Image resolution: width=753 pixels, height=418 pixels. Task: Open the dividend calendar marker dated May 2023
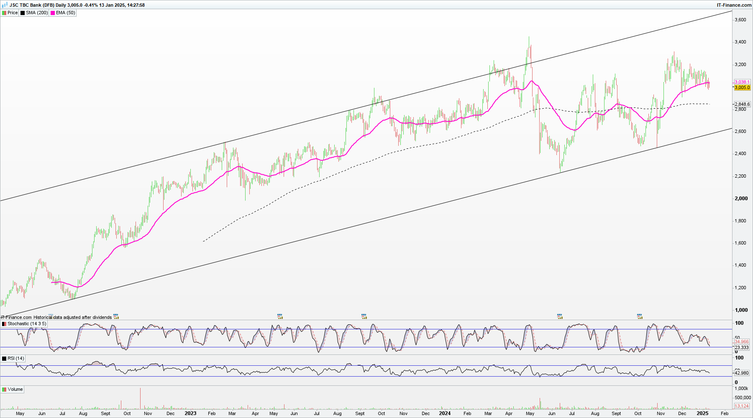click(280, 316)
